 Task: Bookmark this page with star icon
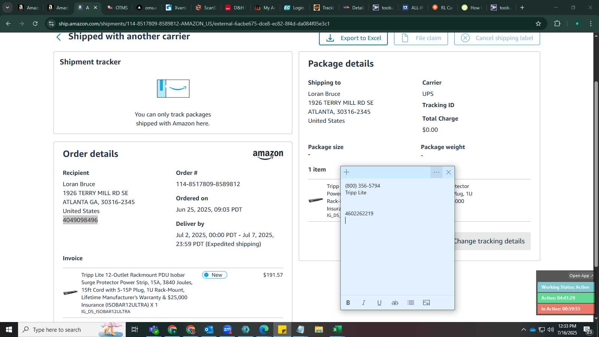[x=538, y=24]
